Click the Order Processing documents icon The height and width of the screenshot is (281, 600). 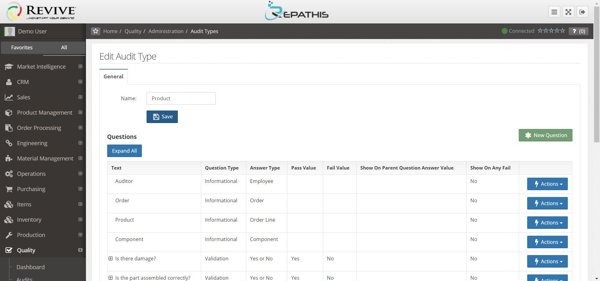pos(9,128)
